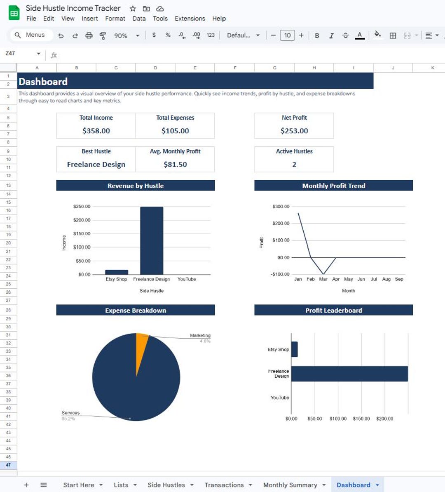The height and width of the screenshot is (492, 445).
Task: Open the borders tool
Action: click(x=393, y=35)
